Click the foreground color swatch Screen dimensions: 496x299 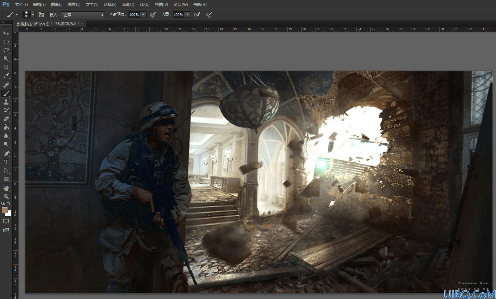coord(5,210)
